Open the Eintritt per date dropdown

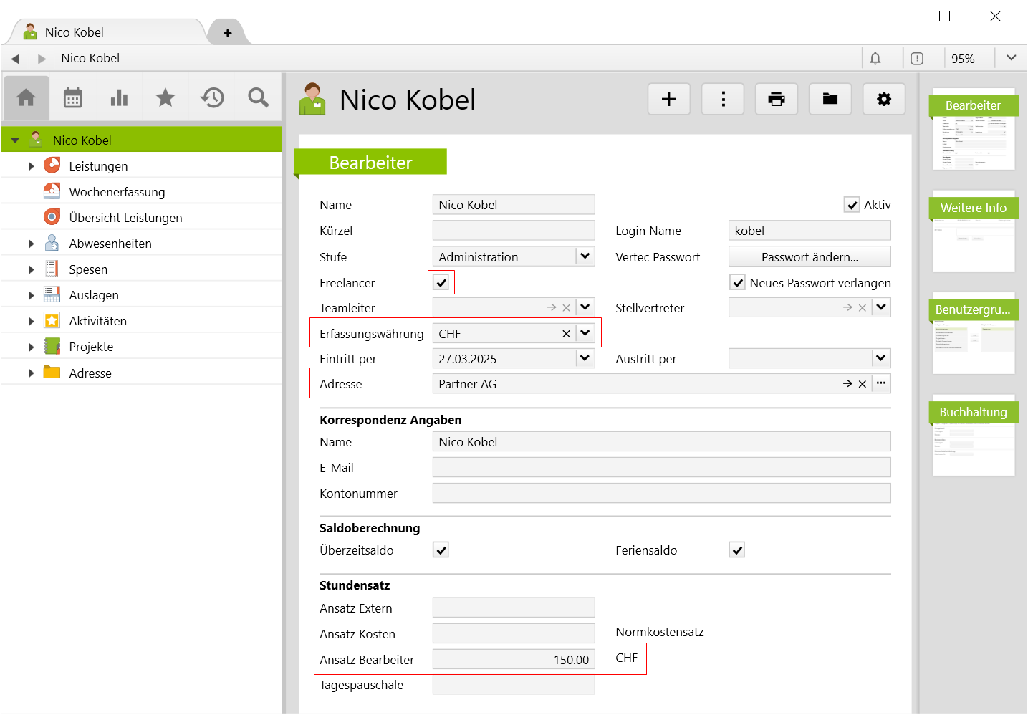(585, 358)
